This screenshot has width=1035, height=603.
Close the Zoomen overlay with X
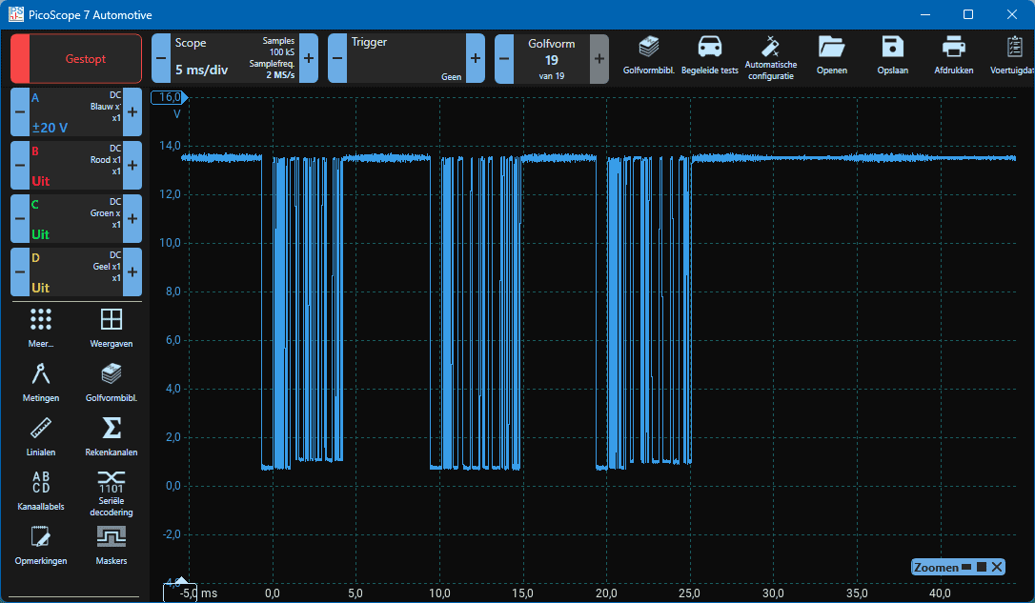click(x=997, y=568)
